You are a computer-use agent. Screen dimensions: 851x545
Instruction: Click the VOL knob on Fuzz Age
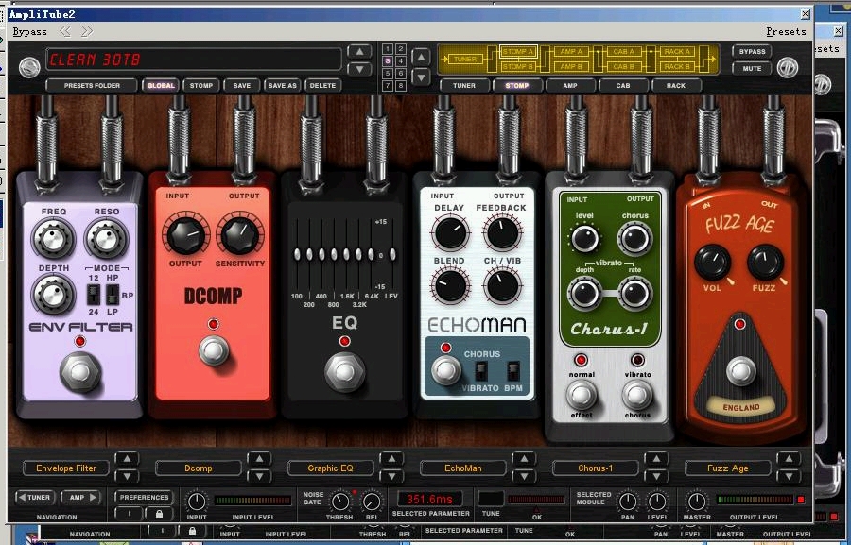713,263
